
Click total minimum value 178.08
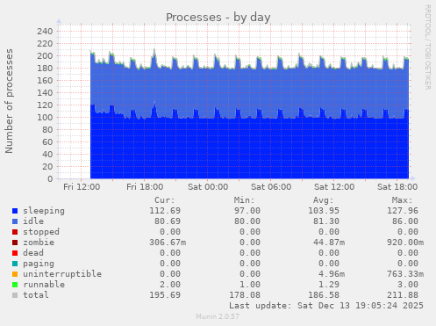coord(245,295)
